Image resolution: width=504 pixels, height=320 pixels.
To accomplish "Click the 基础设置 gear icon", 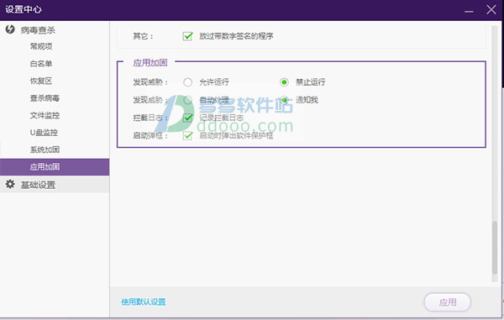I will (10, 184).
